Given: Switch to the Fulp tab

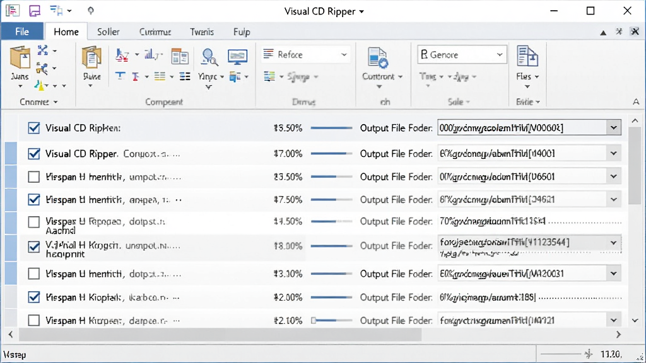Looking at the screenshot, I should (x=242, y=32).
